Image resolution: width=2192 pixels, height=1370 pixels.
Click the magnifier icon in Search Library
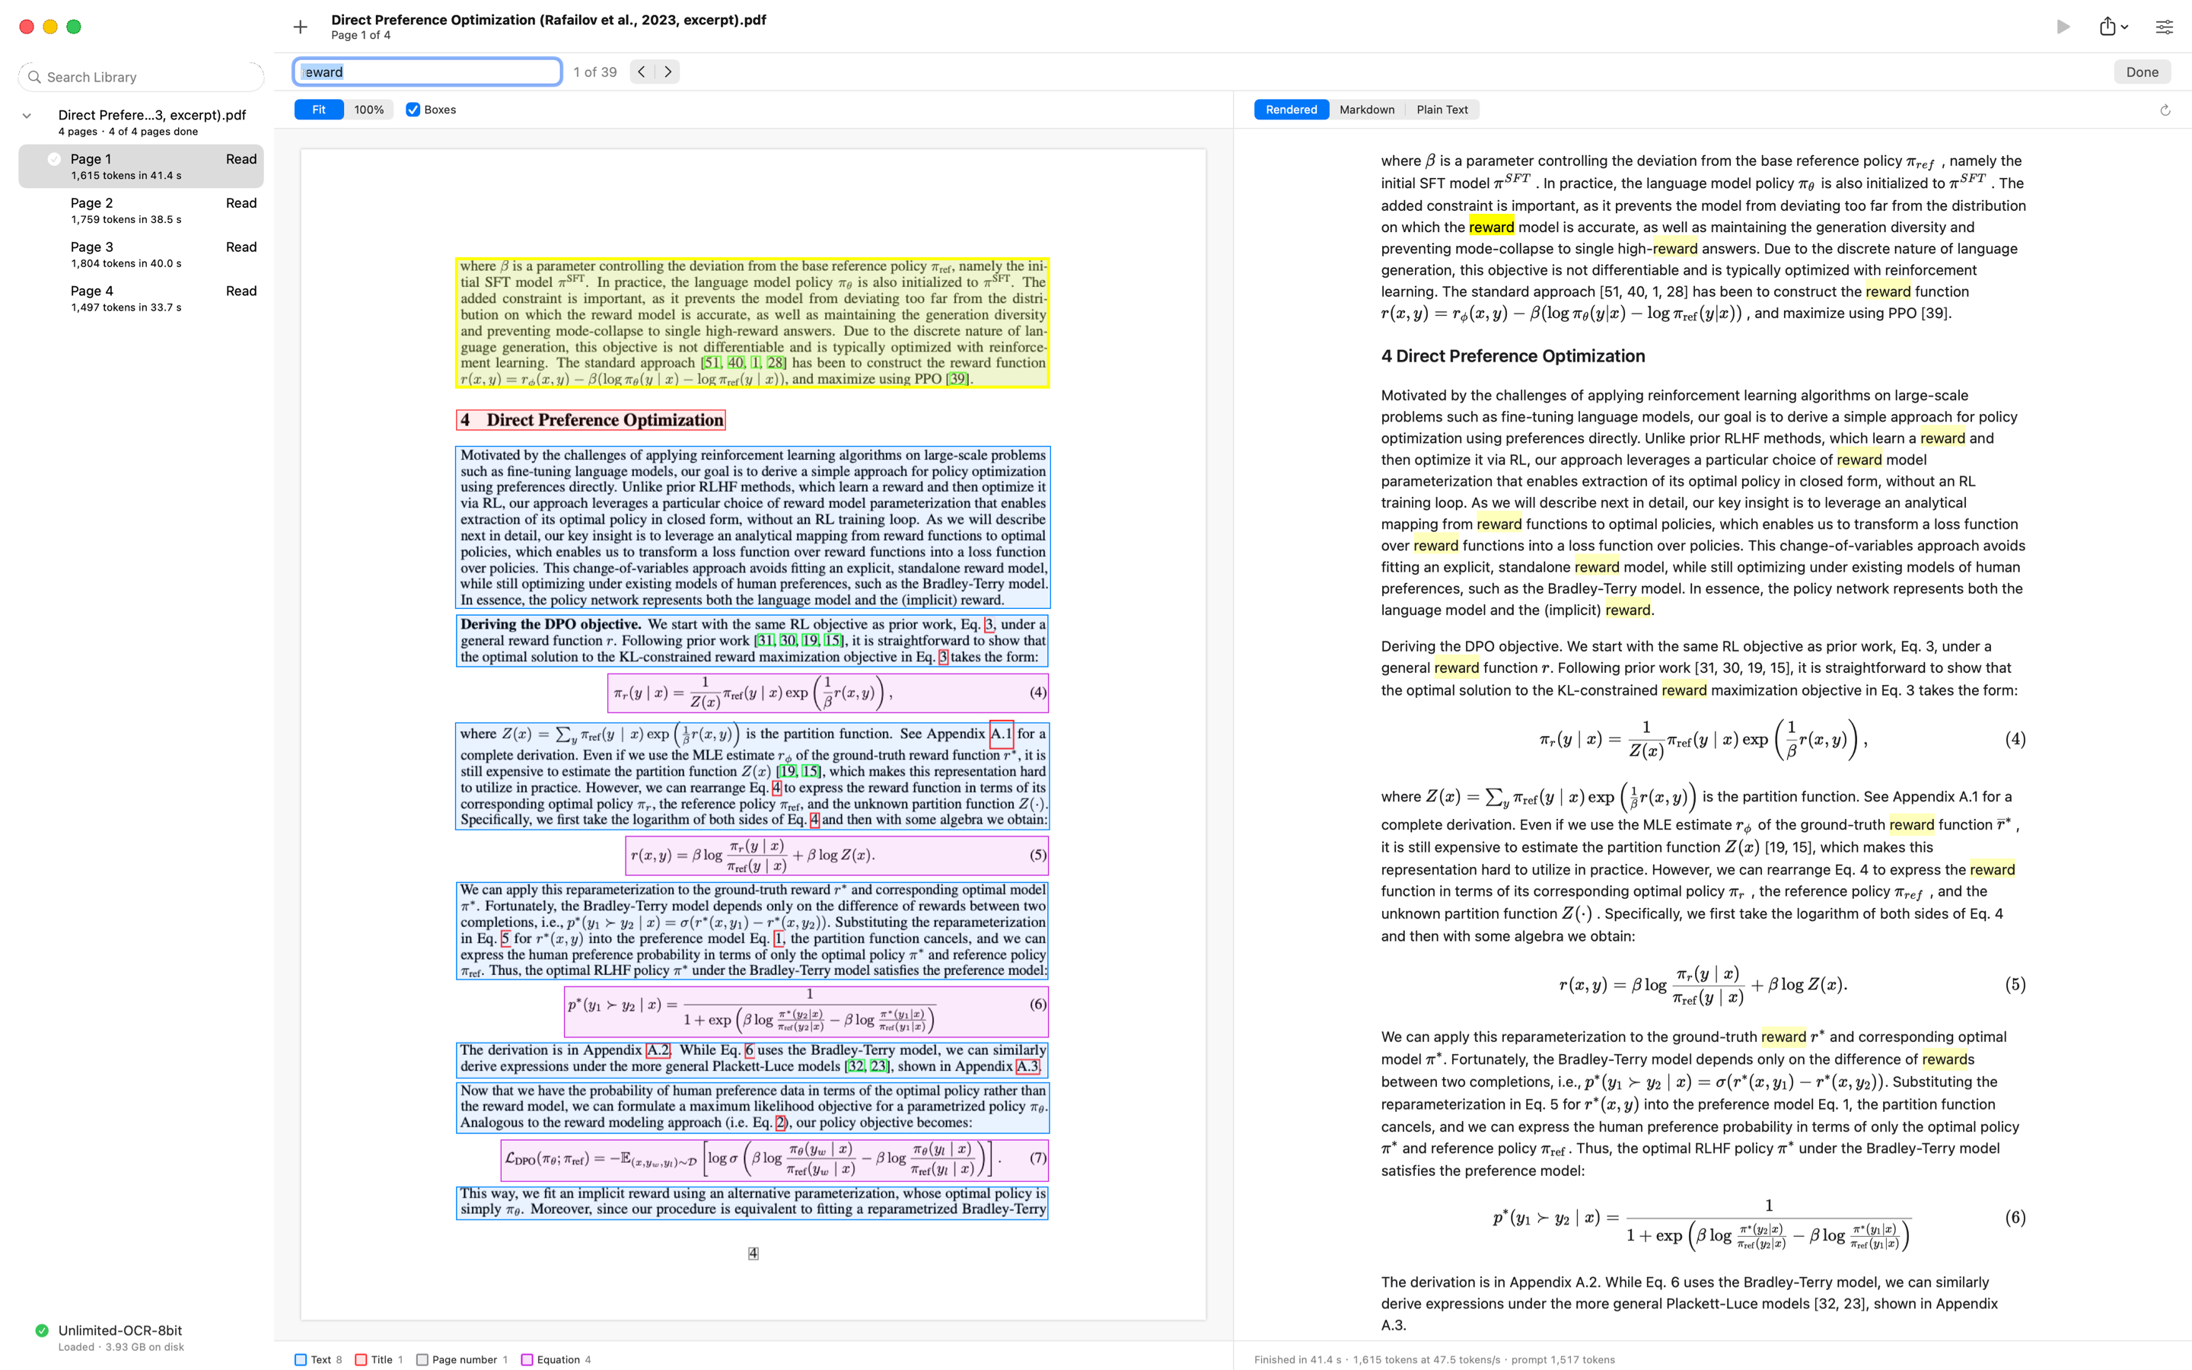(x=34, y=77)
